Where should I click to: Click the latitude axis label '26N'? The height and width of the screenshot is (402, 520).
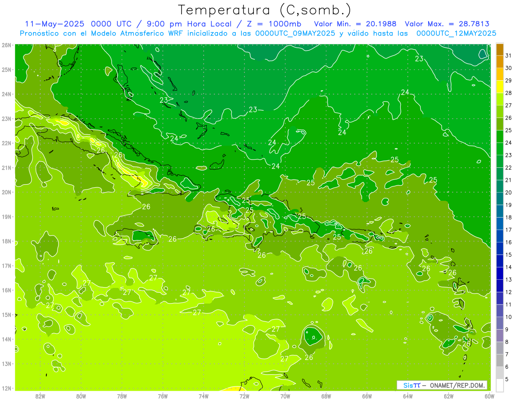[6, 45]
